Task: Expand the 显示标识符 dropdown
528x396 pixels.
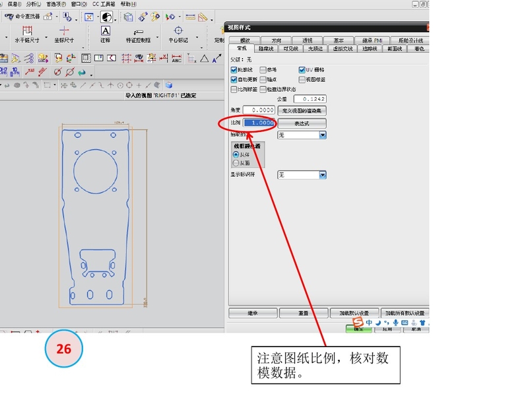Action: coord(323,175)
